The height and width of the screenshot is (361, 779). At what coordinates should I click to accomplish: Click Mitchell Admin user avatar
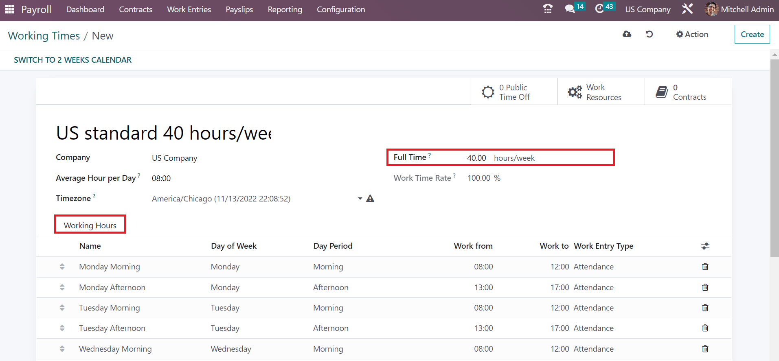(x=711, y=9)
